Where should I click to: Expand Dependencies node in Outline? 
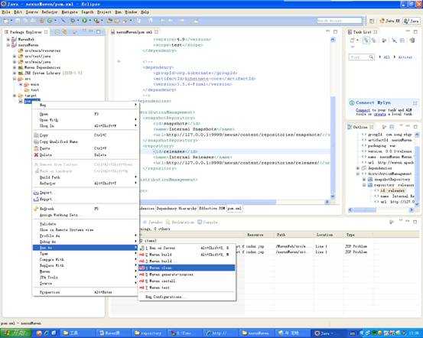[x=358, y=168]
